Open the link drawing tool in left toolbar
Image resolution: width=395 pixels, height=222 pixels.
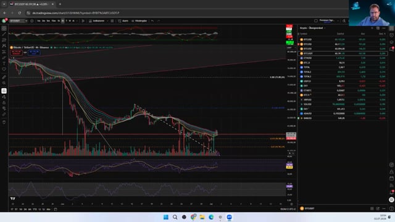[4, 114]
